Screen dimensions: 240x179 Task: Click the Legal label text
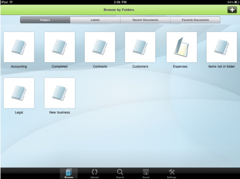pos(19,112)
